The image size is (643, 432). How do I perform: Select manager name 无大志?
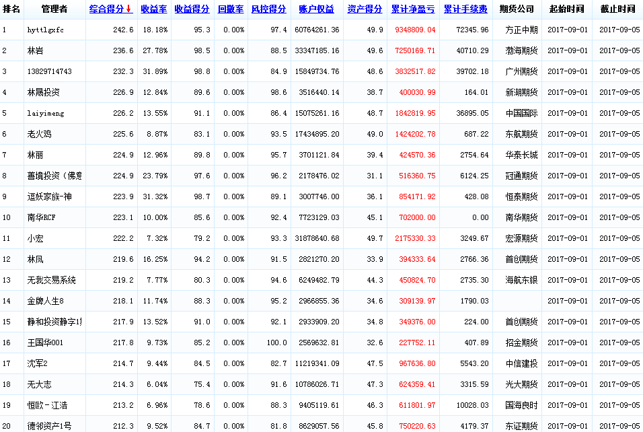click(40, 384)
